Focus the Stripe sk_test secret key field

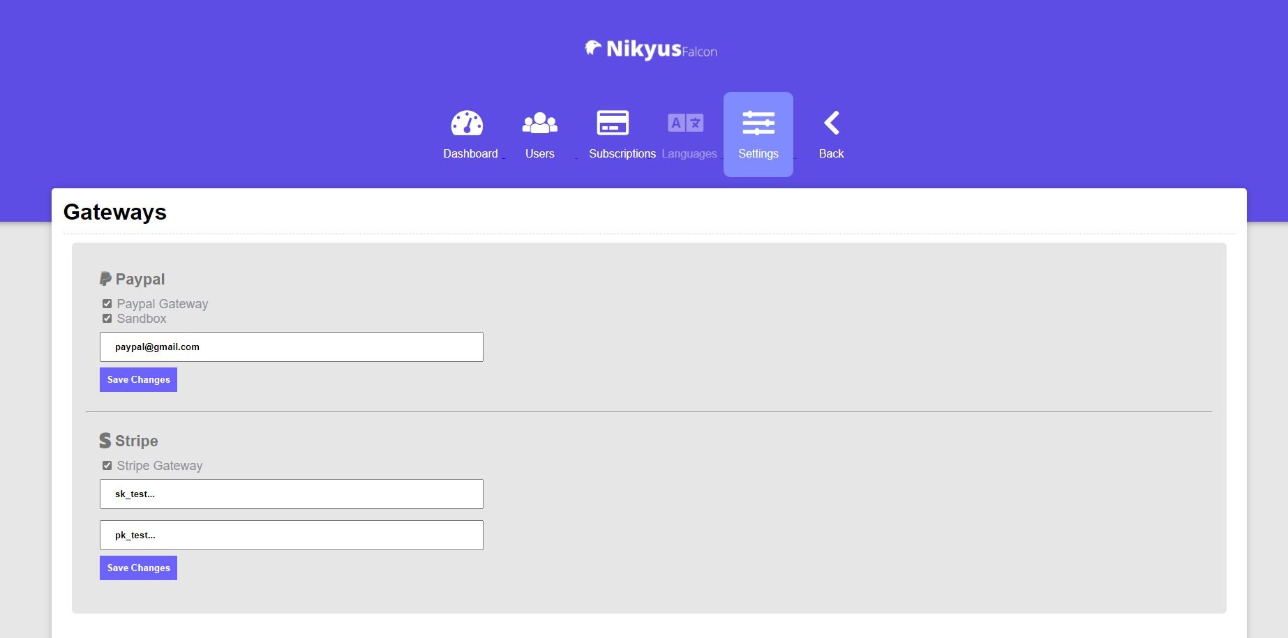pyautogui.click(x=291, y=494)
